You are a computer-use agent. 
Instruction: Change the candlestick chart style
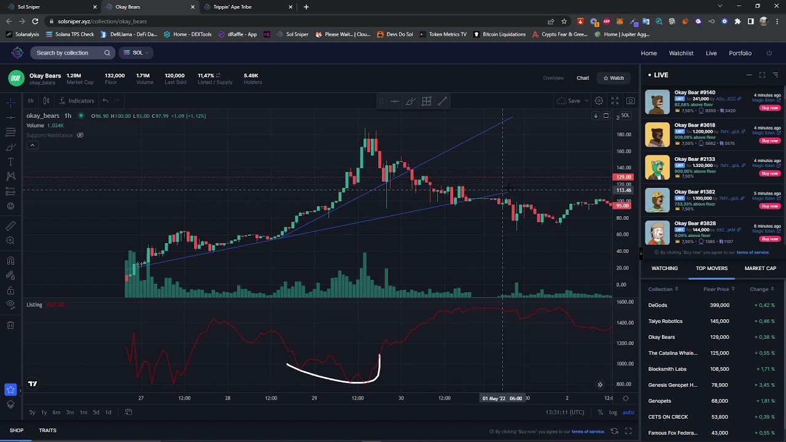[45, 101]
